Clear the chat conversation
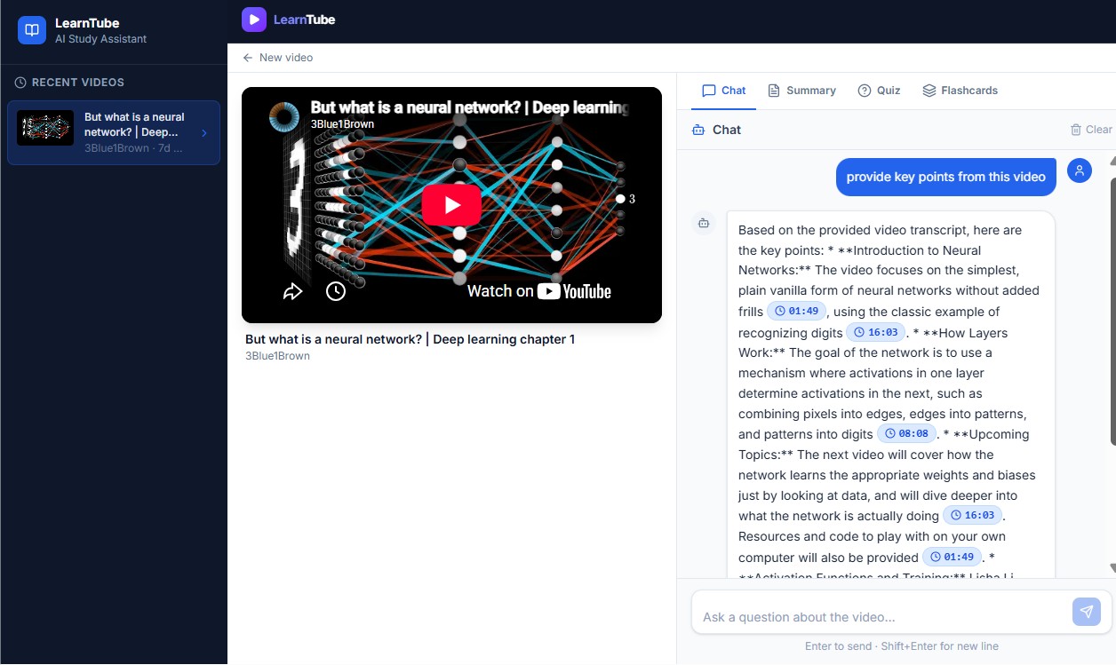This screenshot has width=1116, height=665. pyautogui.click(x=1091, y=130)
